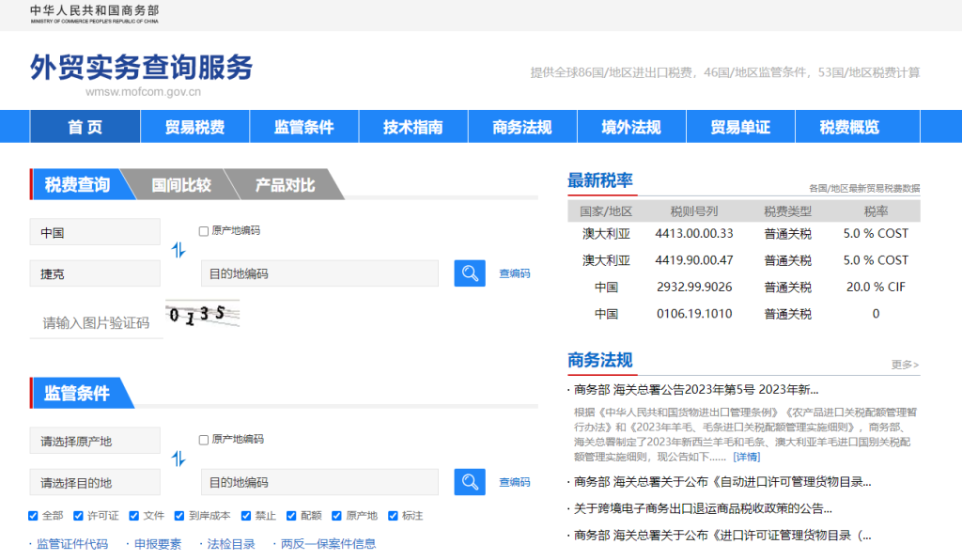Focus 目的地编码 field in 监管条件 section
The image size is (962, 560).
pos(319,482)
